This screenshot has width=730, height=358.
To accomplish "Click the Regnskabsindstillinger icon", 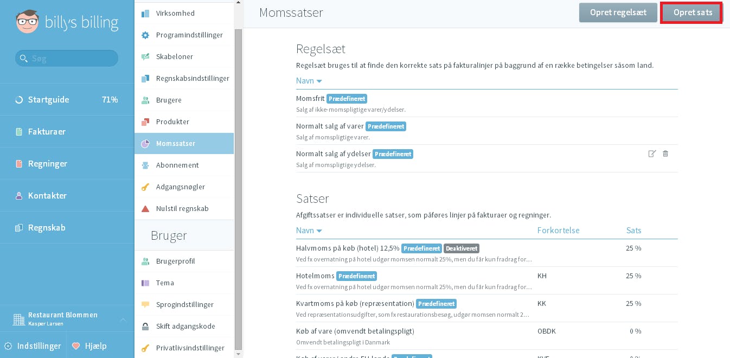I will 145,79.
